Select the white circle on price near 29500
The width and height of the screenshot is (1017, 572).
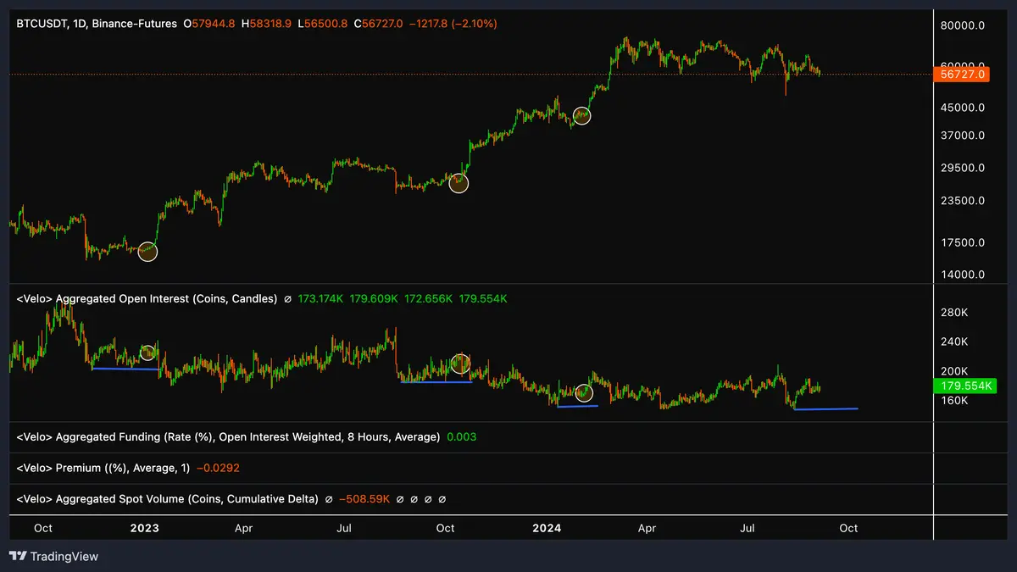point(458,182)
